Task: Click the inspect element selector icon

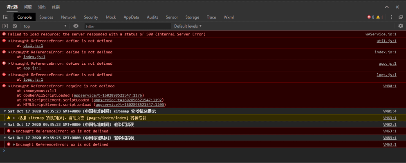Action: point(5,17)
